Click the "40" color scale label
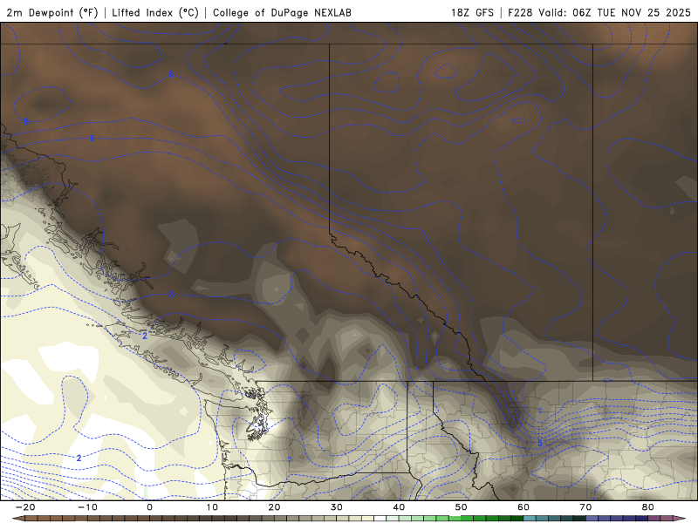Viewport: 698px width, 523px height. click(x=399, y=507)
